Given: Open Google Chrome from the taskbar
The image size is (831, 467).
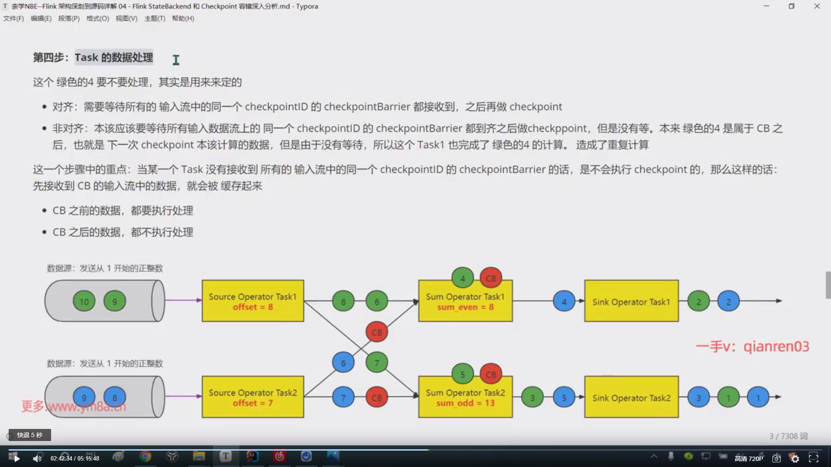Looking at the screenshot, I should pos(145,457).
